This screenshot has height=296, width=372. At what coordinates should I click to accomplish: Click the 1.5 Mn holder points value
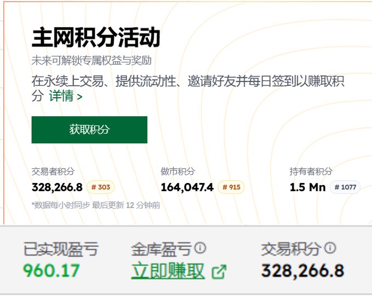(307, 187)
